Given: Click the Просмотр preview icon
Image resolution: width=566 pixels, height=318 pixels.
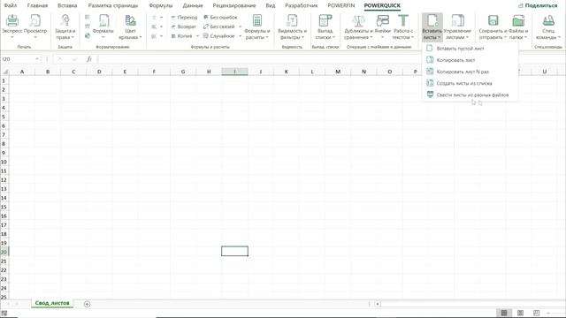Looking at the screenshot, I should click(x=35, y=21).
